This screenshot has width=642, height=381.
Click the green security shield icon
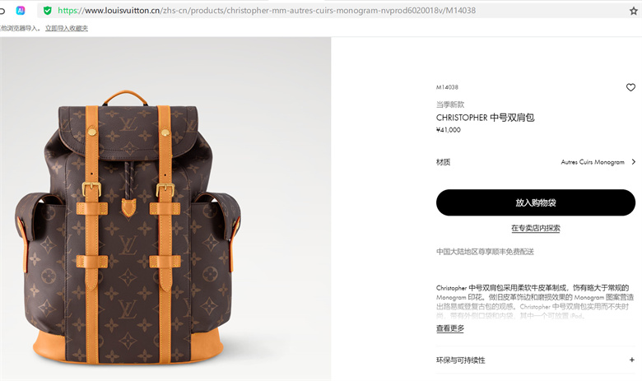[x=48, y=11]
